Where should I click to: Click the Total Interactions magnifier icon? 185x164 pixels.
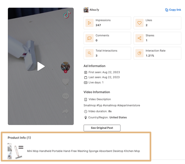(89, 53)
